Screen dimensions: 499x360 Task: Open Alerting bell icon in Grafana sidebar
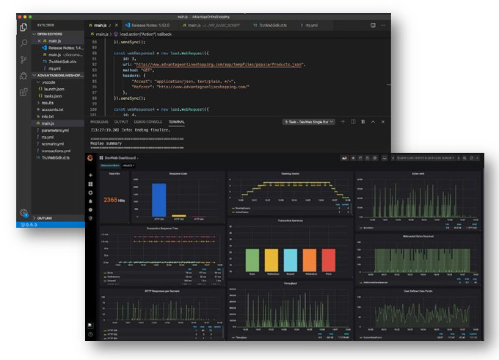[90, 201]
